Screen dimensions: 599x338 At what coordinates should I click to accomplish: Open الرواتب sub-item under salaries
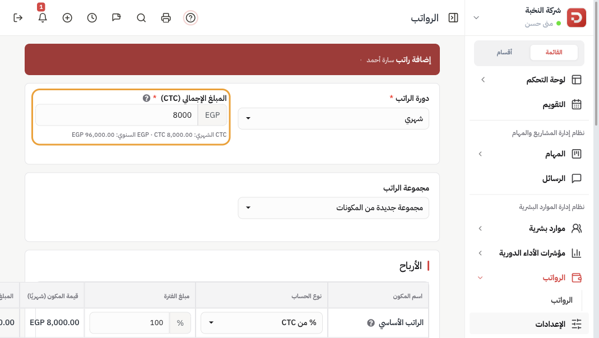point(561,300)
